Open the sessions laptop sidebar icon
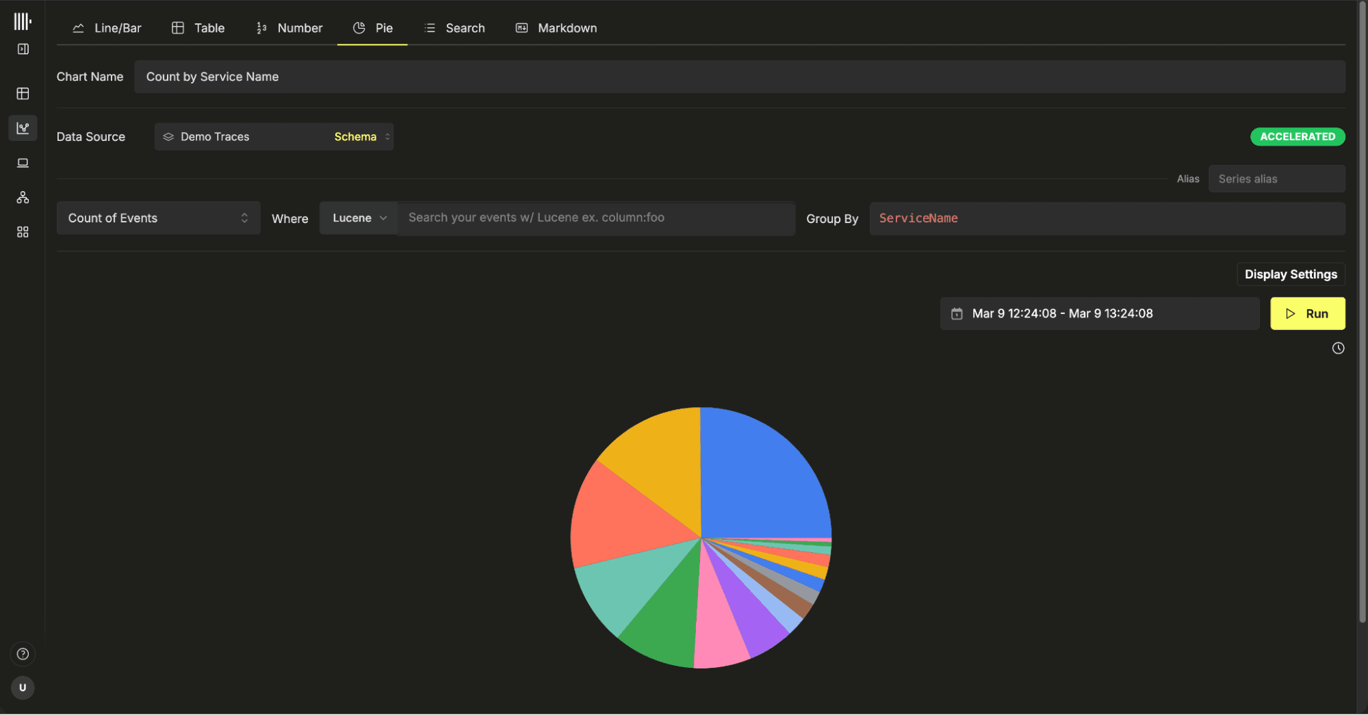 [x=23, y=163]
